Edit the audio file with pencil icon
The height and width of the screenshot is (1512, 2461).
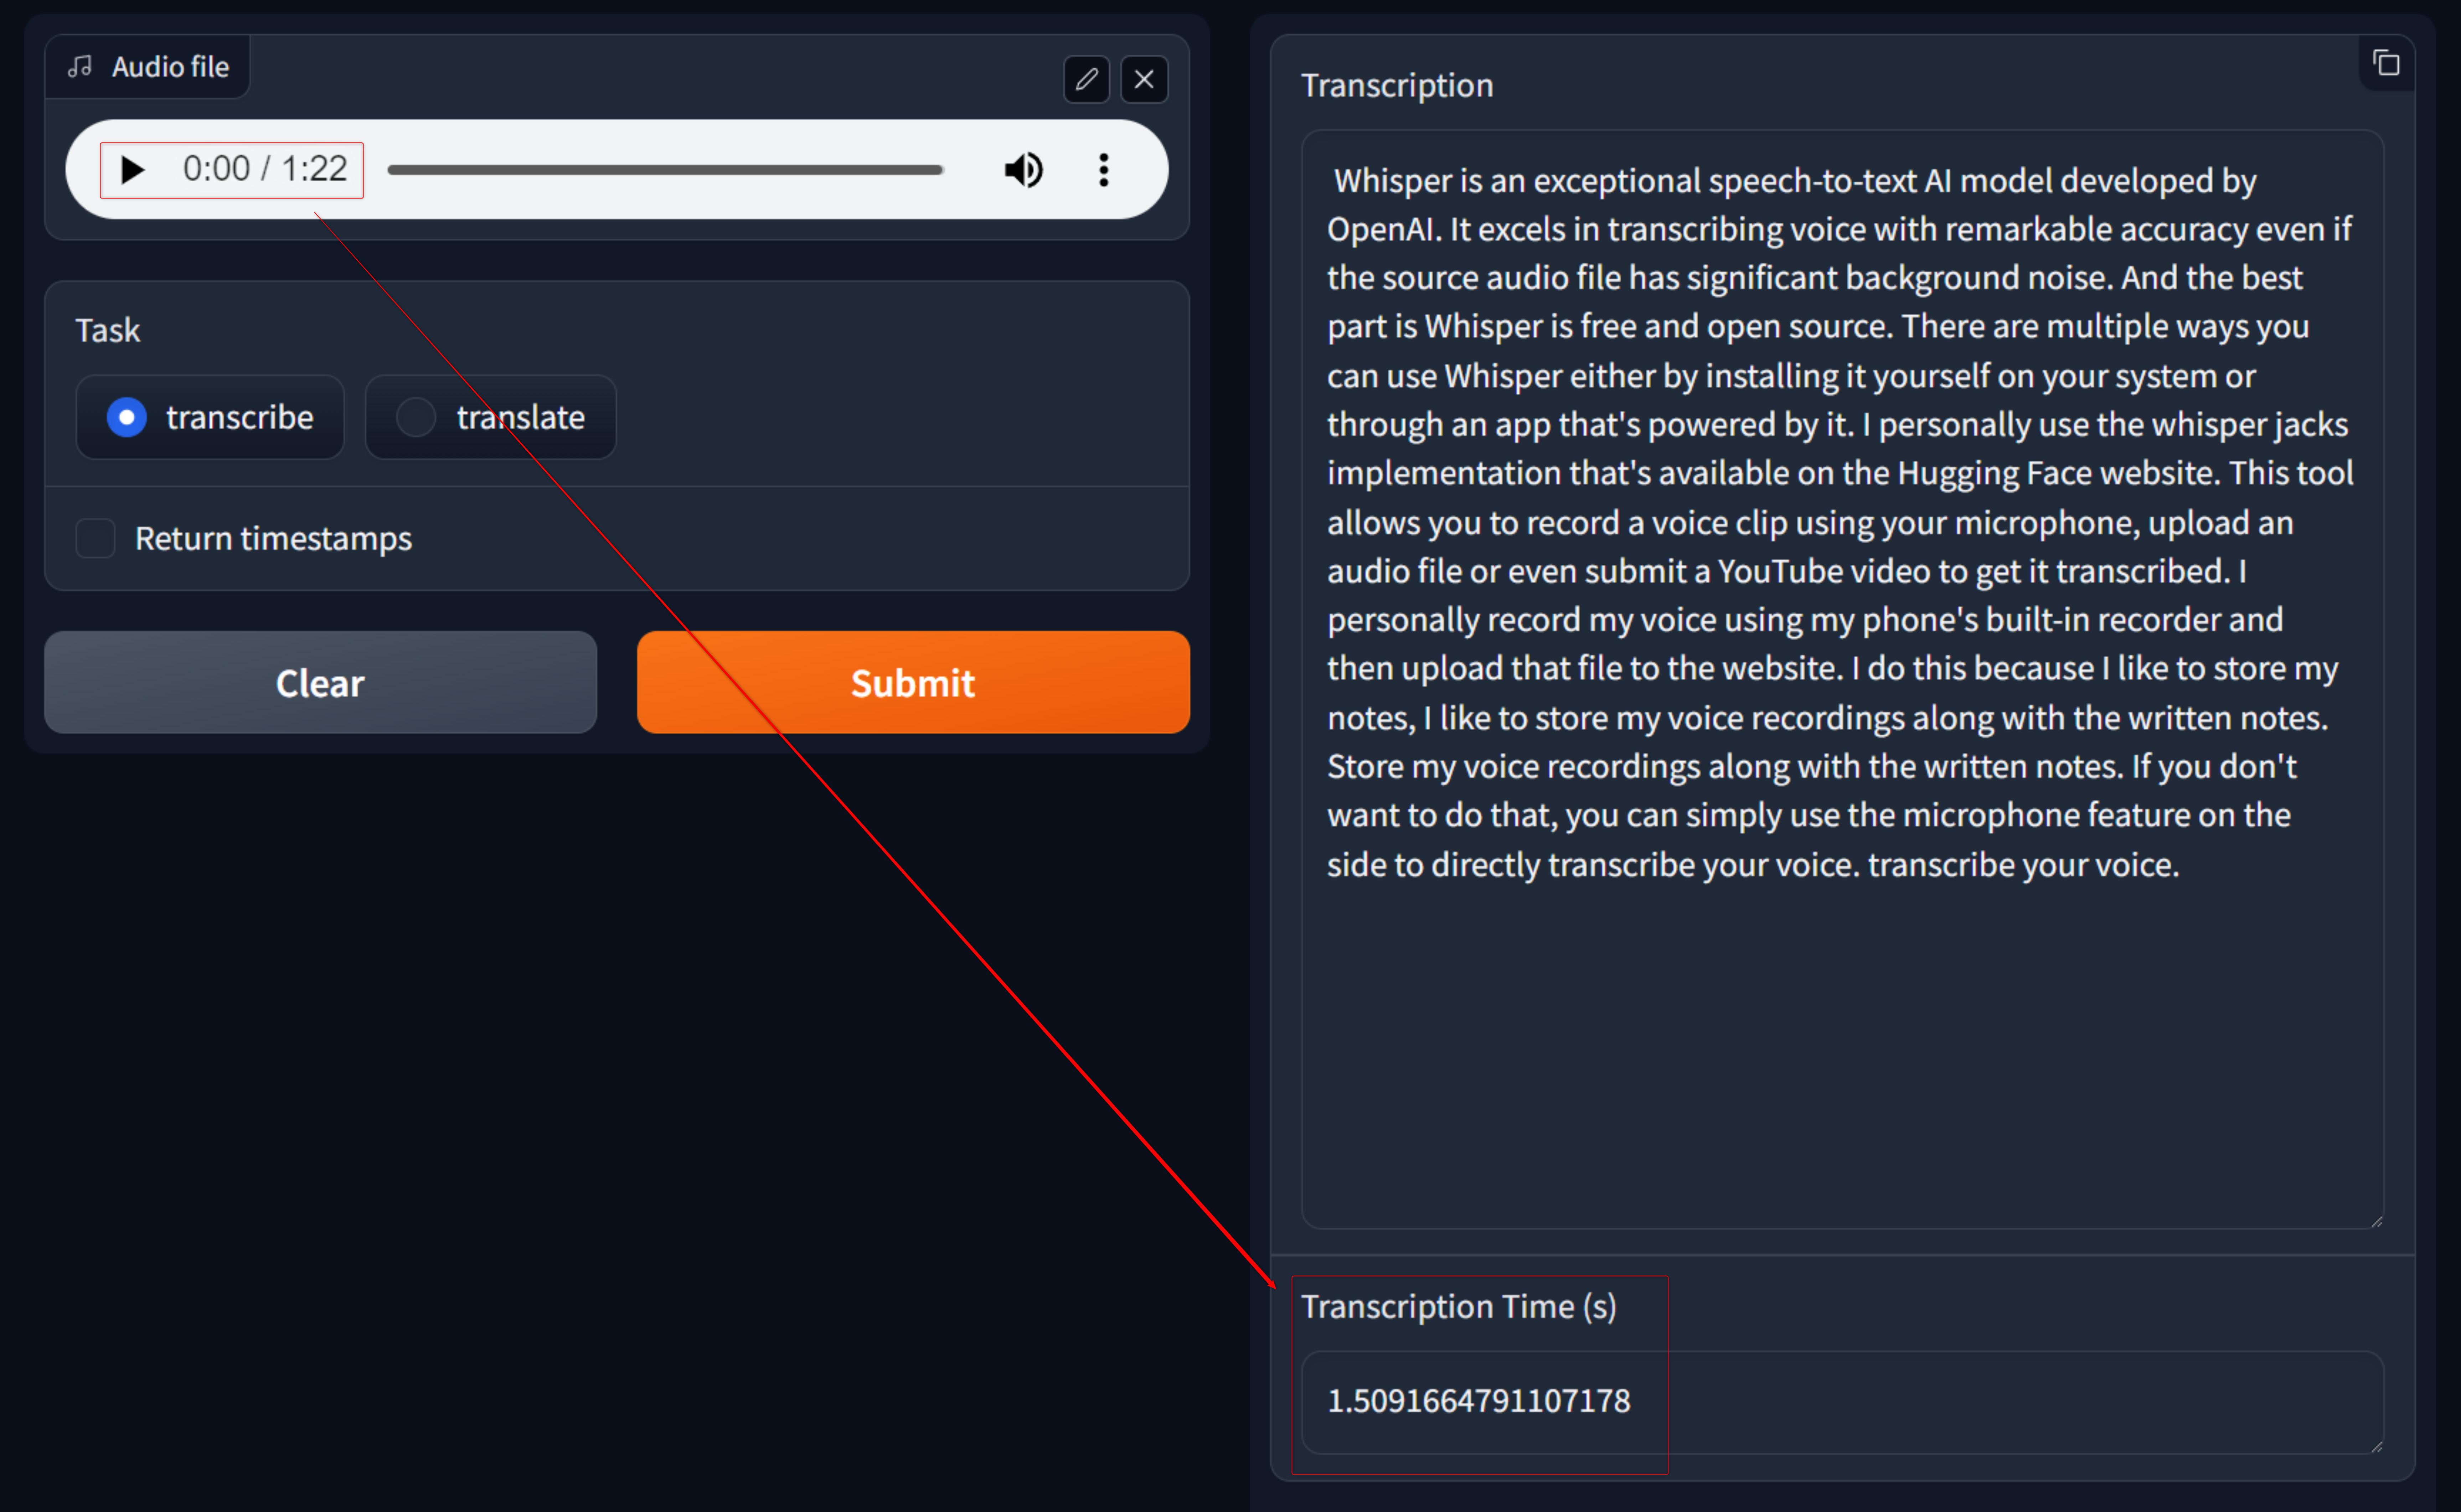1086,79
